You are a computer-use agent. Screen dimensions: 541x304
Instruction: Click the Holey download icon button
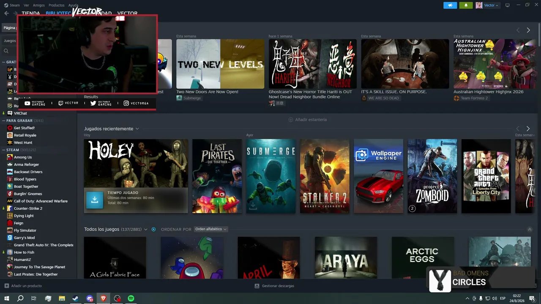[x=95, y=200]
